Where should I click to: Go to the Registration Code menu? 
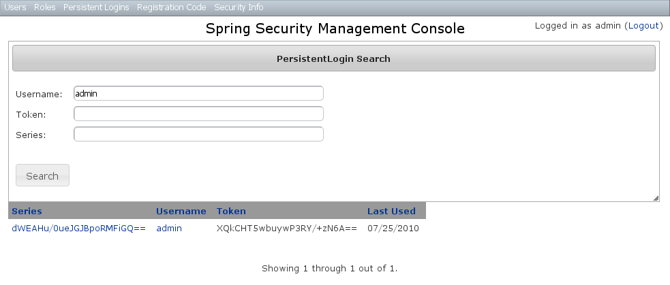[171, 7]
